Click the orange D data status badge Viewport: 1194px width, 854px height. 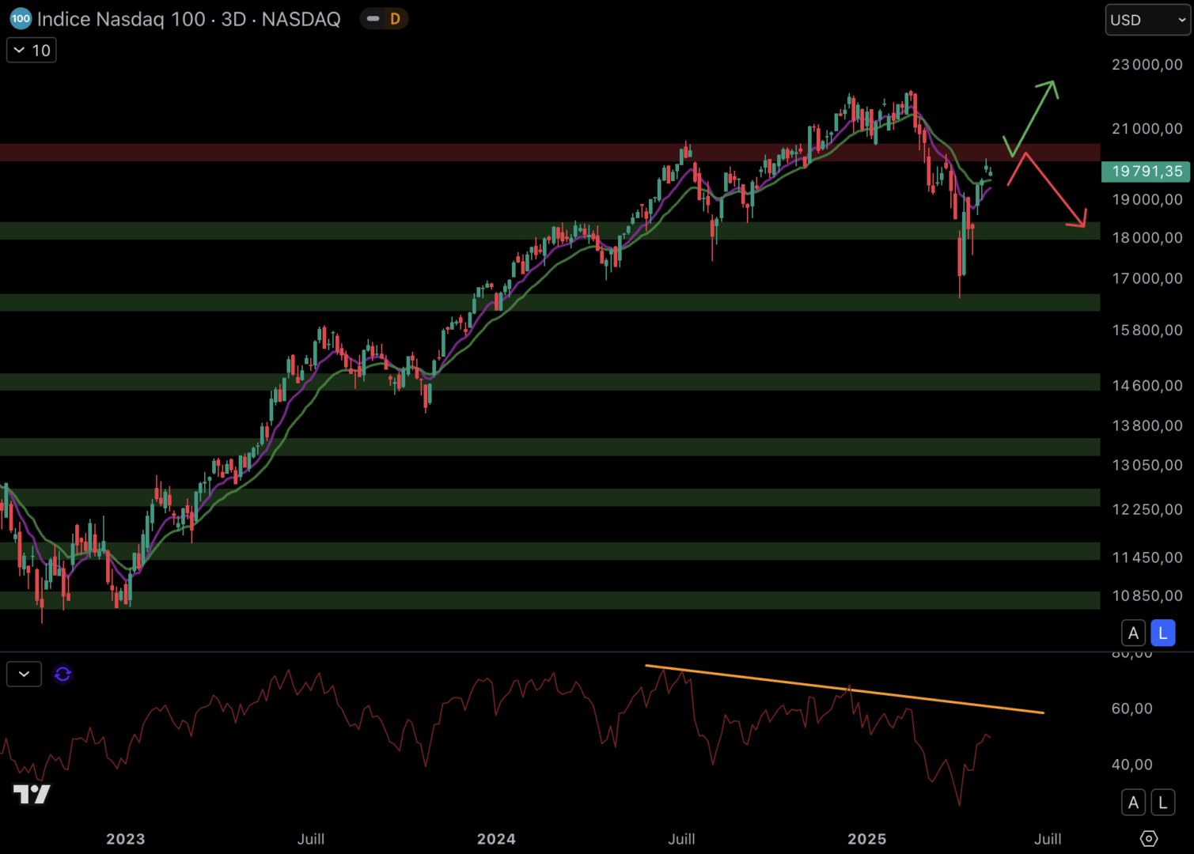click(395, 19)
